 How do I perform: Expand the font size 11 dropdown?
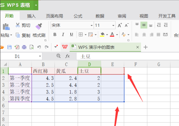113,25
